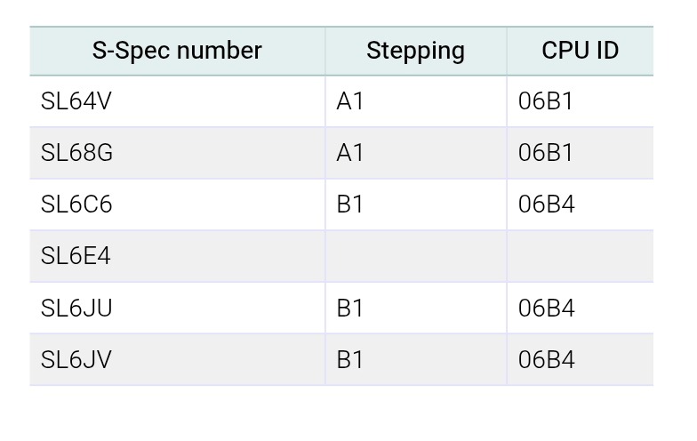Click CPU ID 06B4 in SL6C6 row
Viewport: 697px width, 441px height.
tap(547, 204)
